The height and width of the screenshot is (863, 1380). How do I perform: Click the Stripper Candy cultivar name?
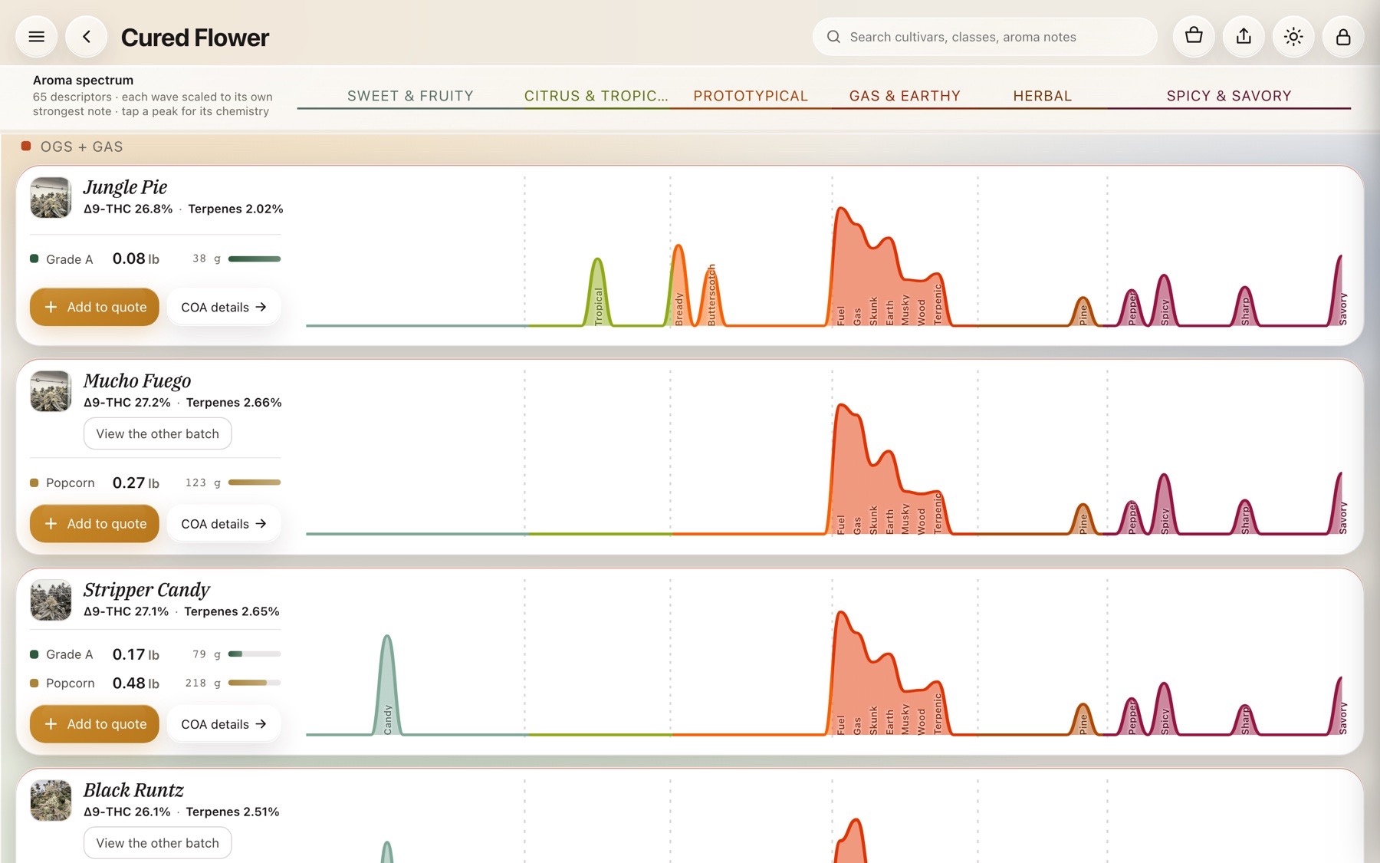(x=146, y=590)
